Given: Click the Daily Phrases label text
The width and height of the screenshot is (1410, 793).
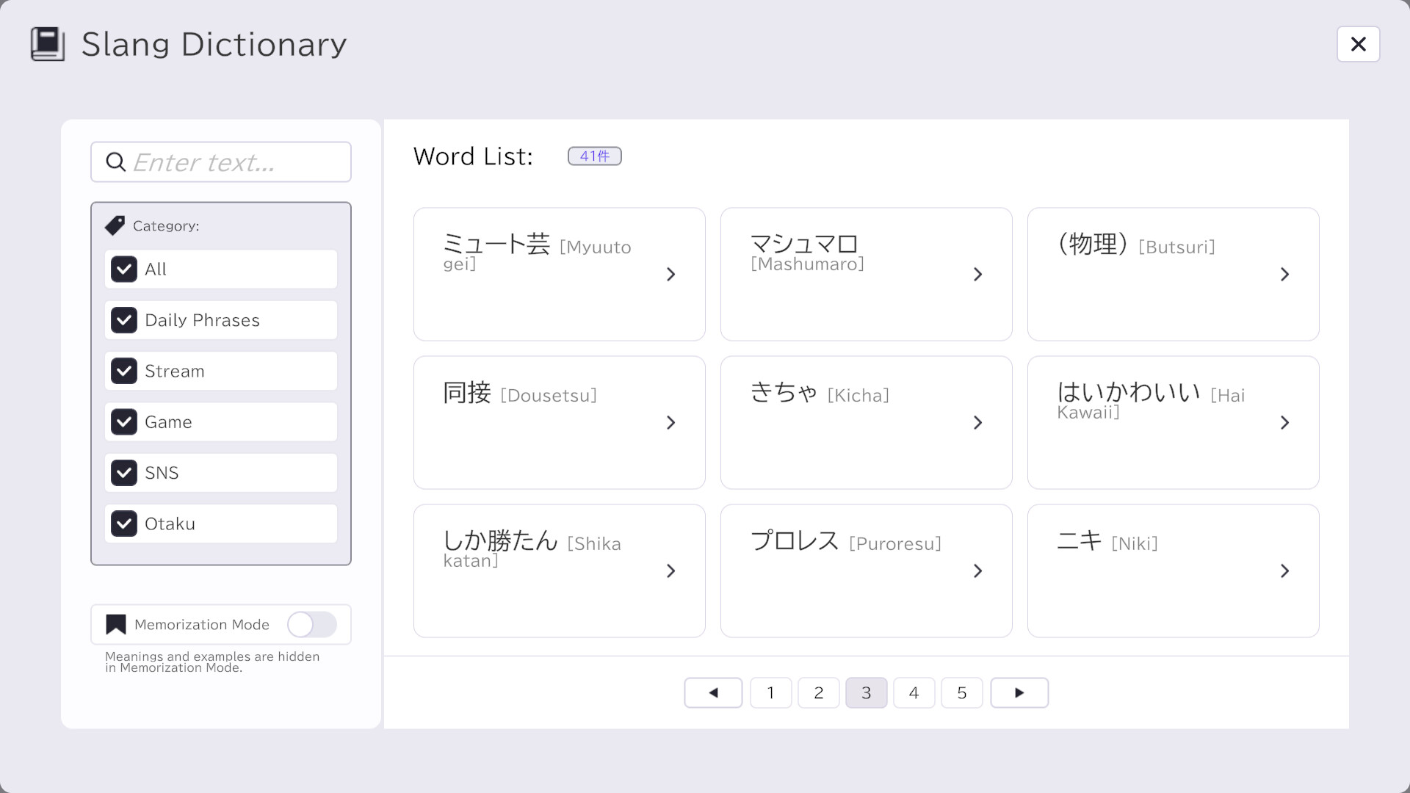Looking at the screenshot, I should coord(203,320).
